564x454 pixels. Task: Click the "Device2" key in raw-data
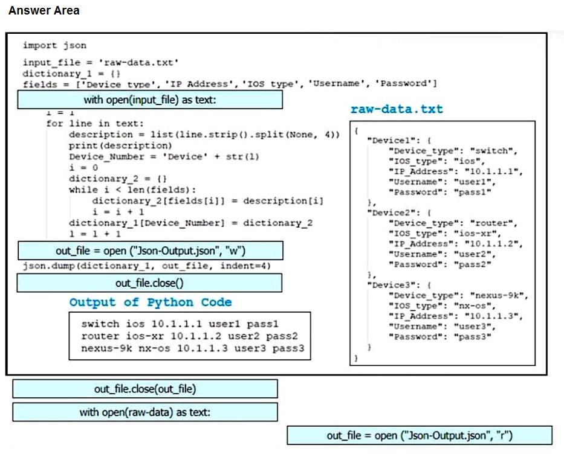(x=391, y=213)
